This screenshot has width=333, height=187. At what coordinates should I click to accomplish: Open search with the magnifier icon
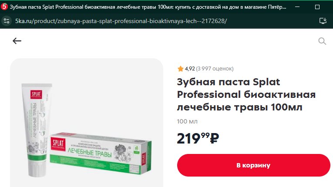[322, 41]
